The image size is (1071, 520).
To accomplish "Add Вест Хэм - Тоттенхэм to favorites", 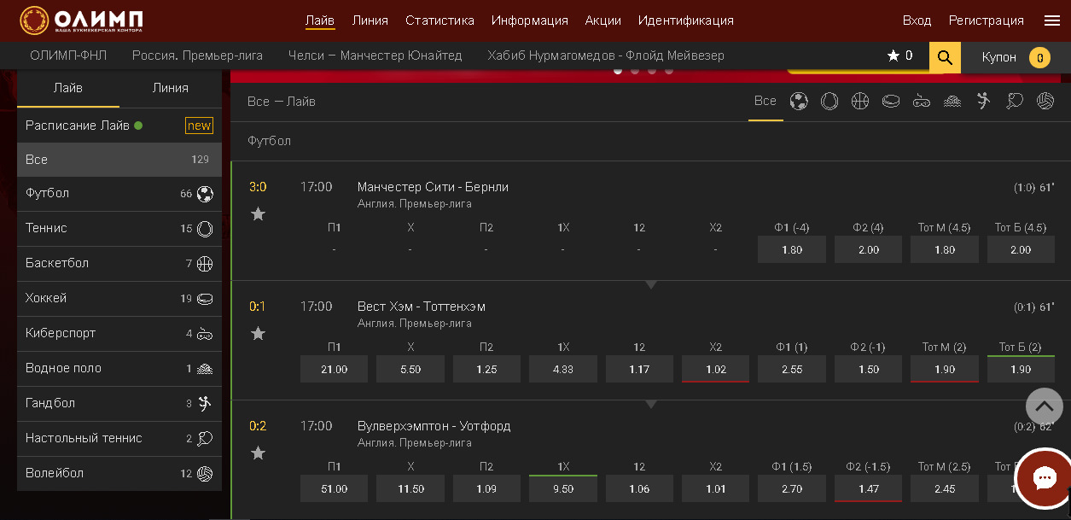I will (258, 334).
